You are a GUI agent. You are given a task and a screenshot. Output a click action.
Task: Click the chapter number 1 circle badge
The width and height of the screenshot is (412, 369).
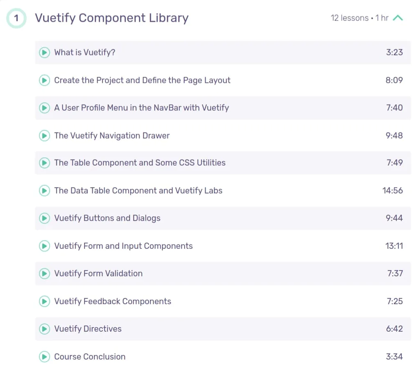[x=16, y=18]
